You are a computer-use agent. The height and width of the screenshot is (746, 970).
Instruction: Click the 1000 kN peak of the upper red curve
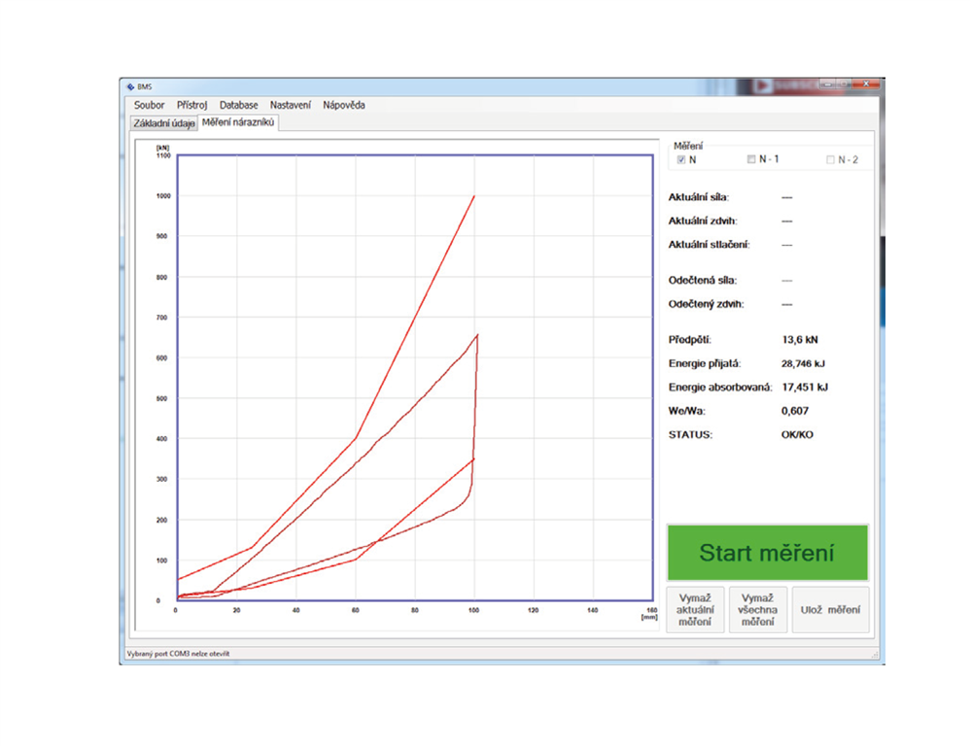(474, 196)
